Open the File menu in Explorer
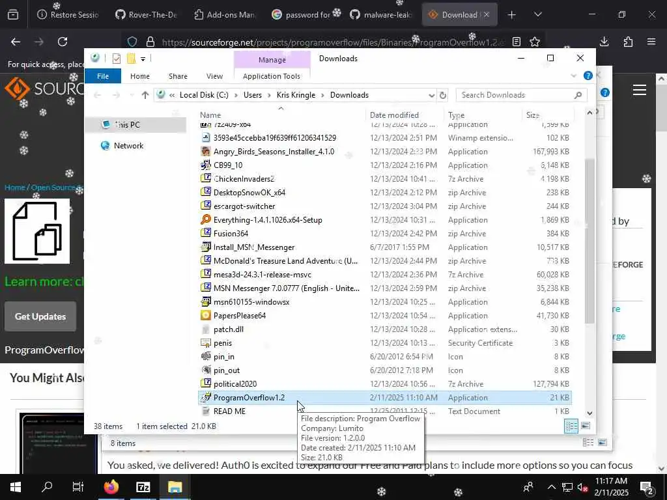Screen dimensions: 667x500 coord(103,76)
